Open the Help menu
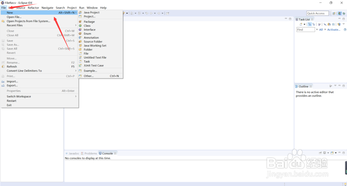This screenshot has height=186, width=347. [103, 8]
